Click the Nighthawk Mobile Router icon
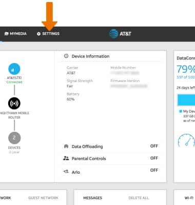The image size is (195, 205). (14, 104)
